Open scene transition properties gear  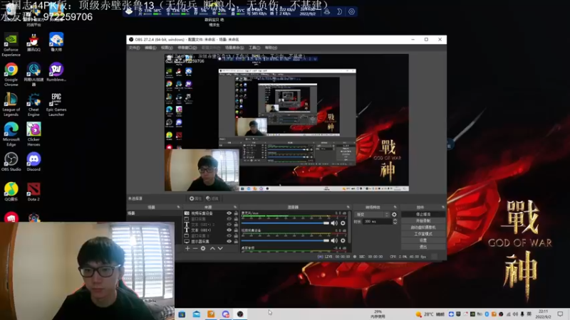(x=394, y=215)
